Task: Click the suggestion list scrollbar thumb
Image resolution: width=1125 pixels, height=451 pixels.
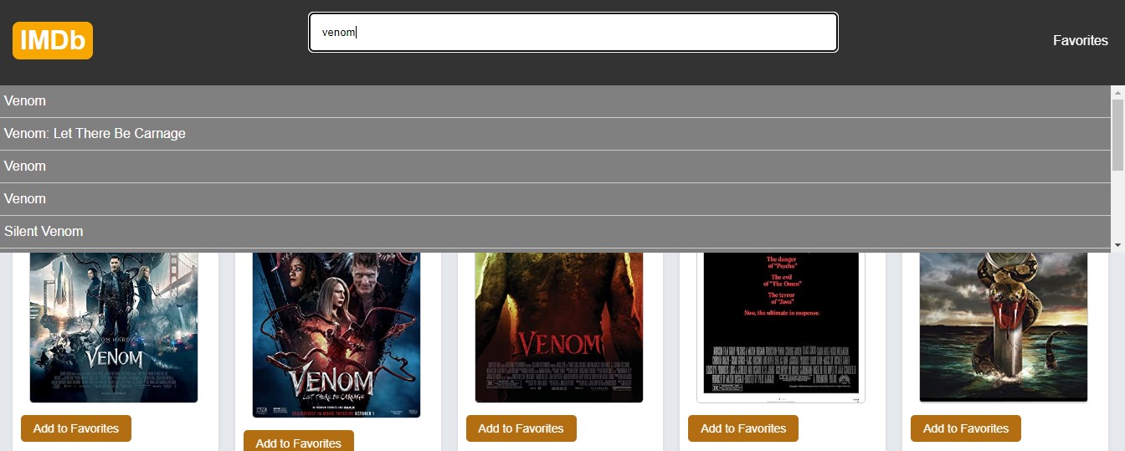Action: tap(1117, 135)
